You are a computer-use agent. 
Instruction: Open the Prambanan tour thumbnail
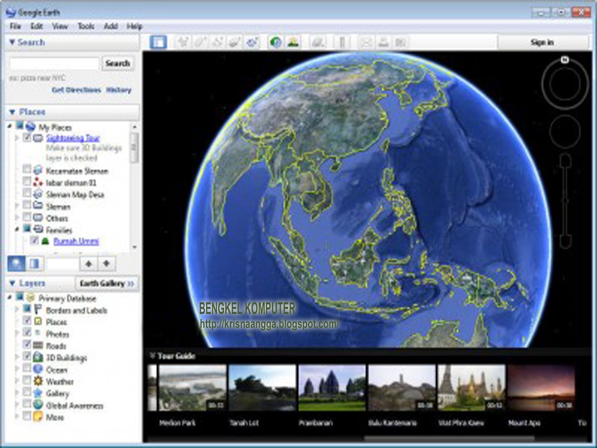(x=332, y=388)
